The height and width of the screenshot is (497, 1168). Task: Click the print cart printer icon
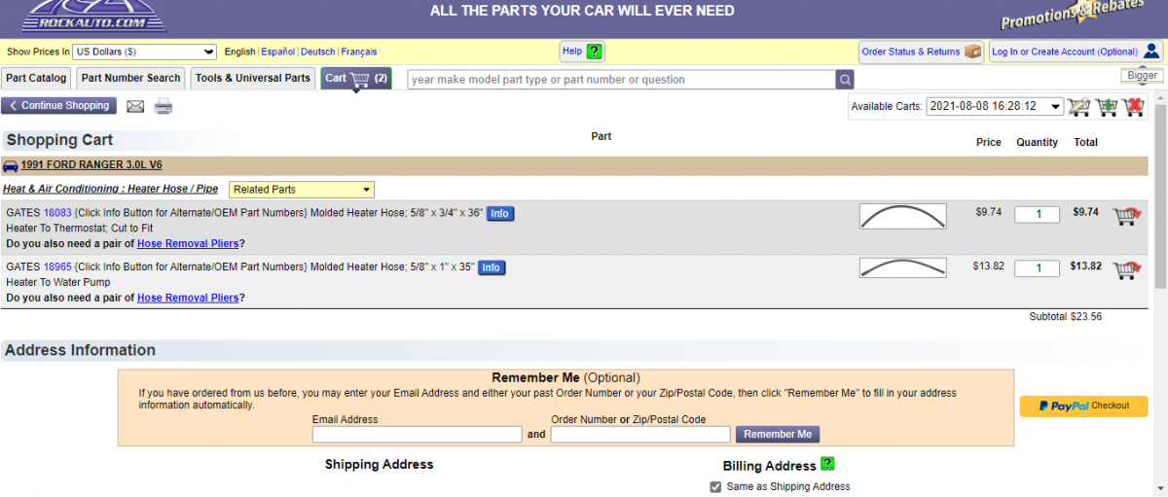(164, 106)
